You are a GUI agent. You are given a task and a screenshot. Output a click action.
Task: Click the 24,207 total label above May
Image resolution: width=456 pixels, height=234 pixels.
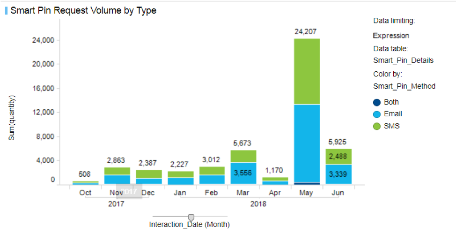[x=307, y=32]
